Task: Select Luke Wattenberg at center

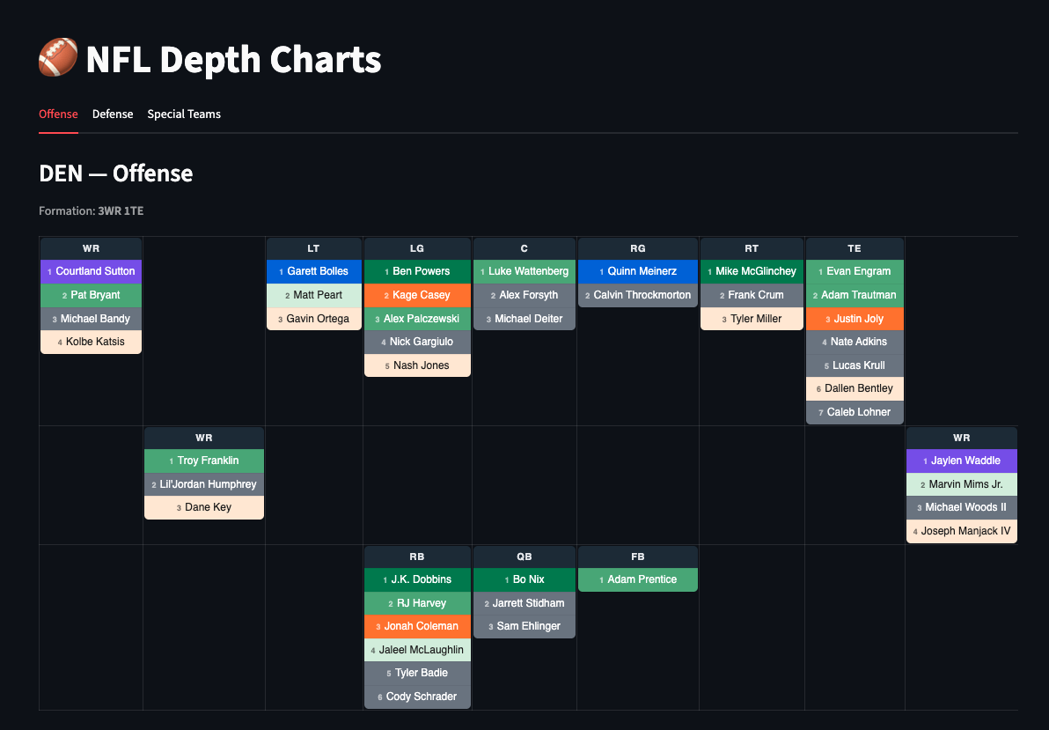Action: [x=524, y=271]
